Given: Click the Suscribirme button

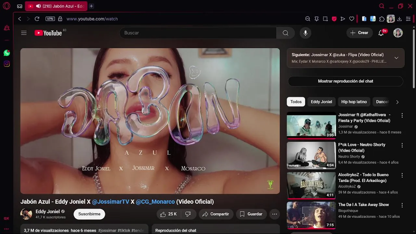Looking at the screenshot, I should pyautogui.click(x=89, y=214).
